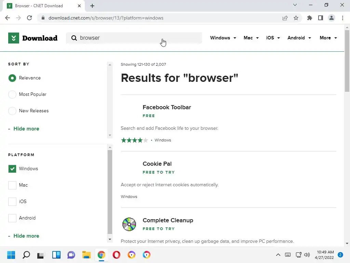Screen dimensions: 350x263
Task: Click the page vertical scrollbar thumb
Action: point(347,60)
